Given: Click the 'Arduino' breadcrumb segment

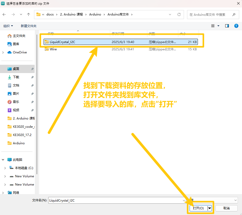Looking at the screenshot, I should click(95, 14).
